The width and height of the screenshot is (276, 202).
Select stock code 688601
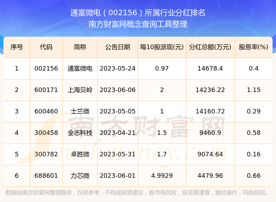[46, 176]
